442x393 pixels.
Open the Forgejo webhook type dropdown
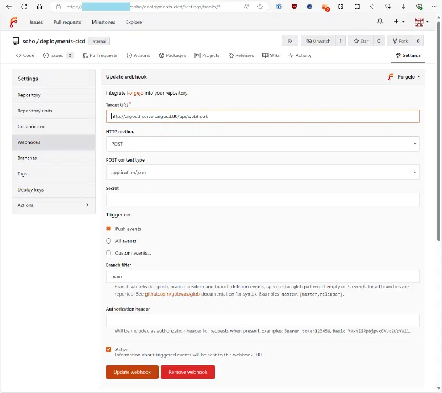tap(404, 77)
